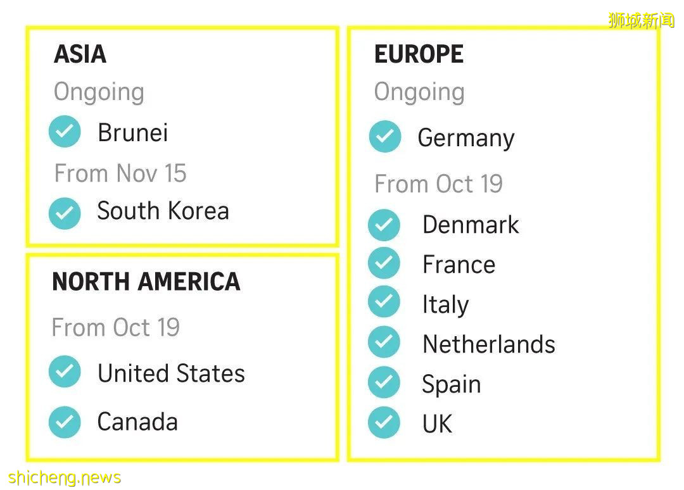Click the checkmark next to United States
Image resolution: width=684 pixels, height=490 pixels.
tap(65, 372)
